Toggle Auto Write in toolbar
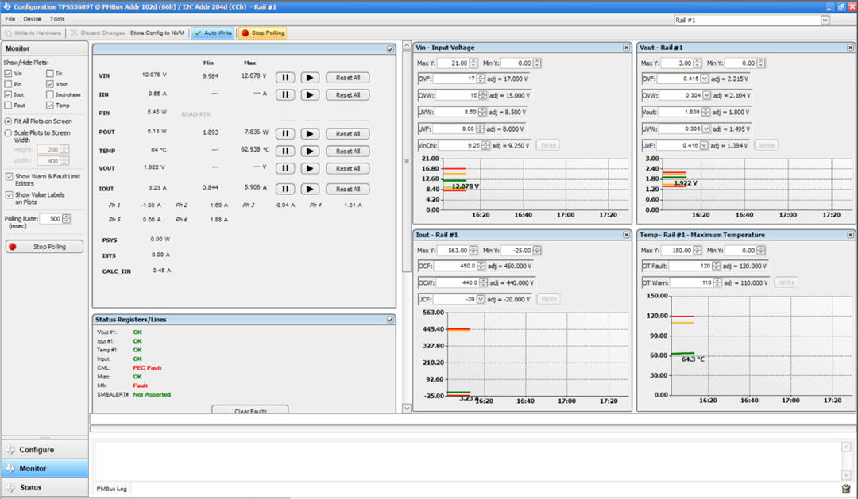The width and height of the screenshot is (858, 499). pyautogui.click(x=213, y=33)
